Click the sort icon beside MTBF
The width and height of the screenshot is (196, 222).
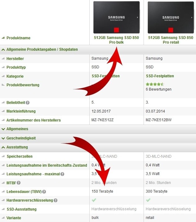(x=3, y=183)
